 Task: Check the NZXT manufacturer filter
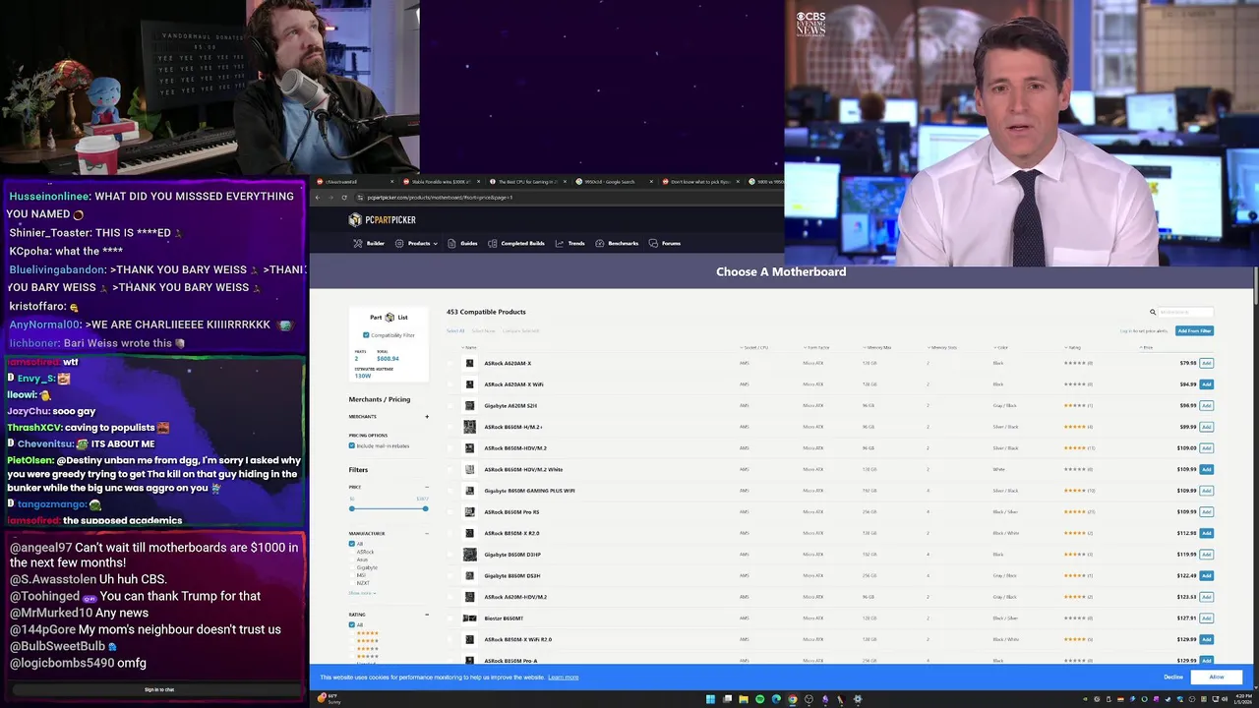coord(352,583)
